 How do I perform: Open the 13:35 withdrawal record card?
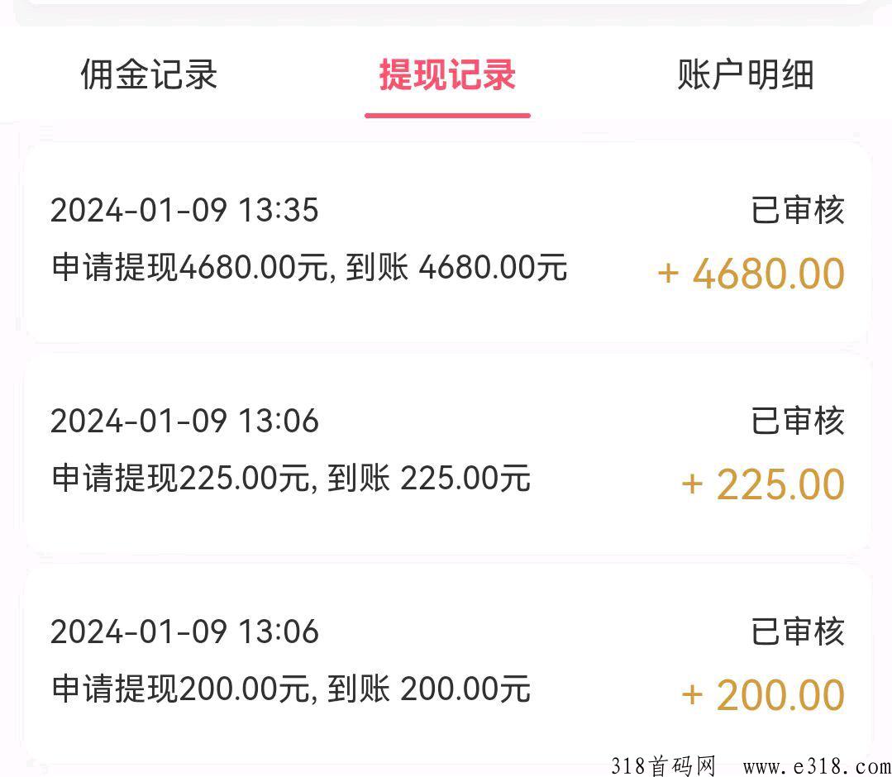point(447,244)
